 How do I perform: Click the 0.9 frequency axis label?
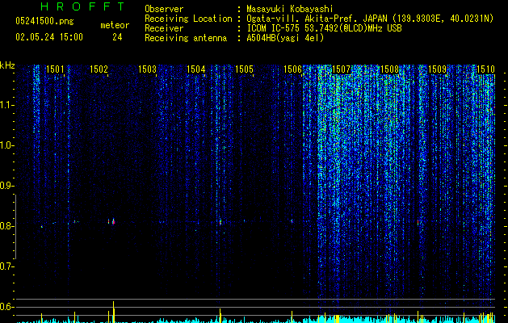tap(6, 186)
